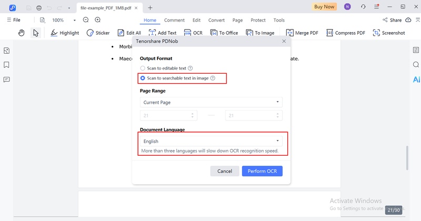
Task: Switch to the Comment tab
Action: pos(174,20)
